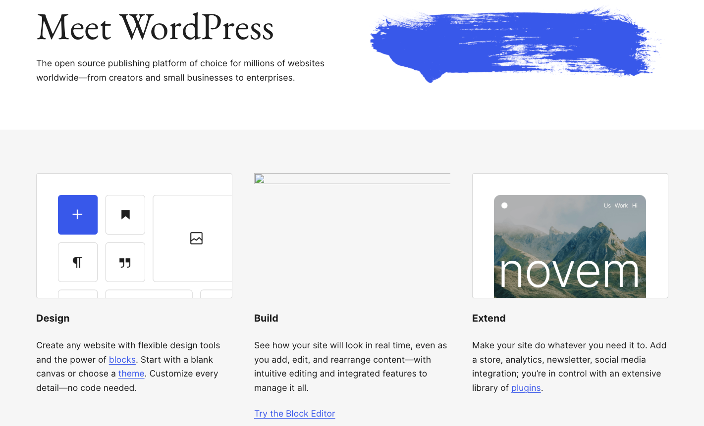The image size is (704, 426).
Task: Click the Design heading
Action: coord(53,318)
